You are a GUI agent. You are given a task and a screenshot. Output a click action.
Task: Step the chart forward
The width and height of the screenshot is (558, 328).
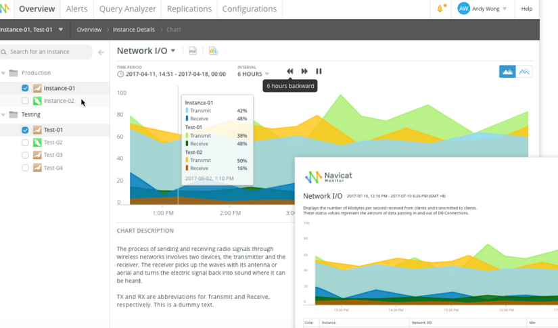pyautogui.click(x=304, y=71)
